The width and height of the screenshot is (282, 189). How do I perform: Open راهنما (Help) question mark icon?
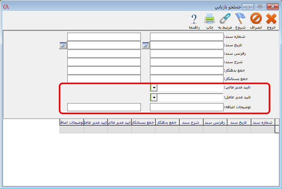click(194, 19)
